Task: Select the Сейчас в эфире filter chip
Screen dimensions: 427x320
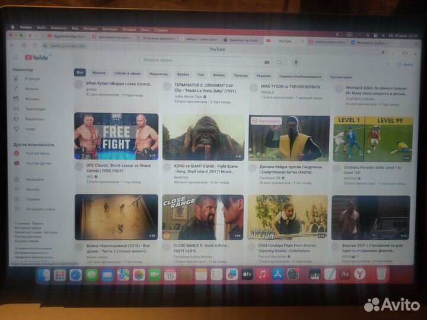Action: [x=128, y=73]
